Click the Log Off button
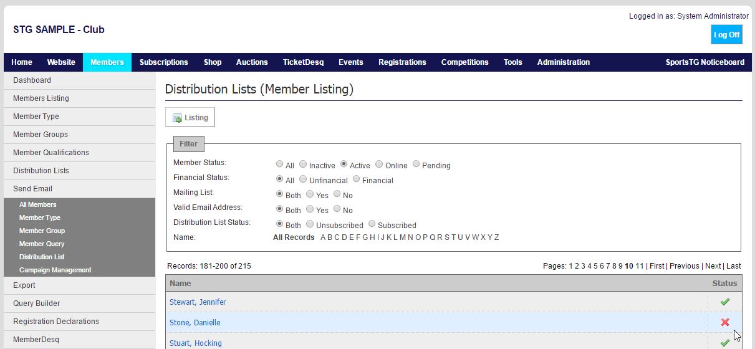755x349 pixels. point(727,35)
